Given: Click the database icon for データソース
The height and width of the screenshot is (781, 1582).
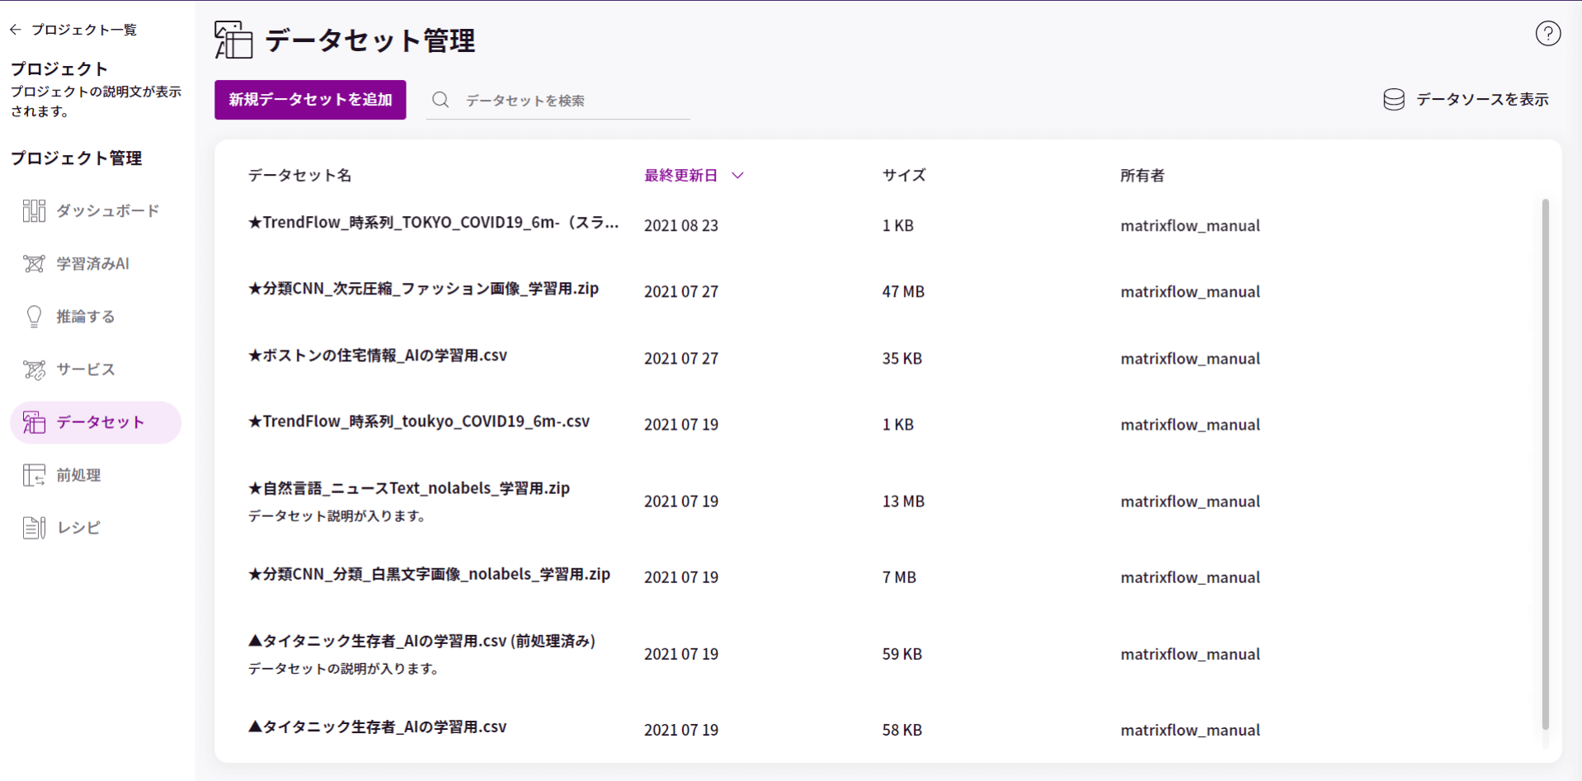Looking at the screenshot, I should coord(1393,100).
